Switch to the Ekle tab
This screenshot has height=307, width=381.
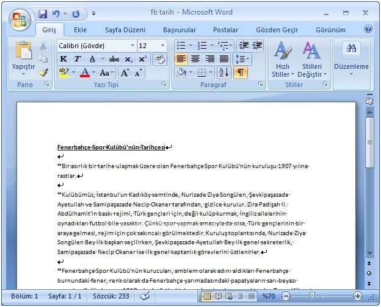[80, 30]
